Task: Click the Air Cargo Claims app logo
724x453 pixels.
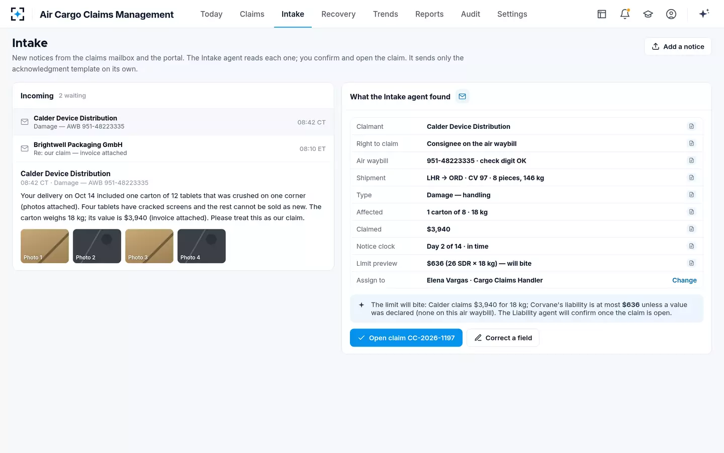Action: pyautogui.click(x=18, y=14)
